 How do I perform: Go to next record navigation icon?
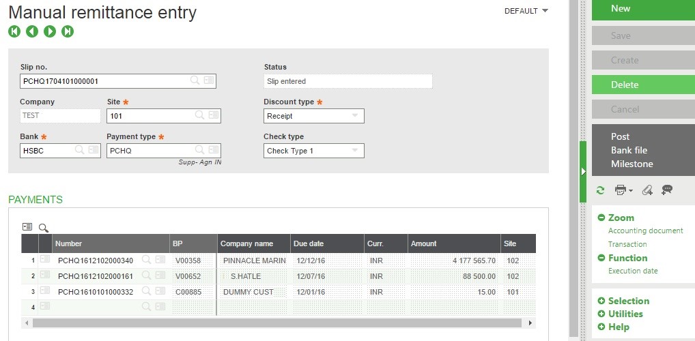pyautogui.click(x=50, y=31)
